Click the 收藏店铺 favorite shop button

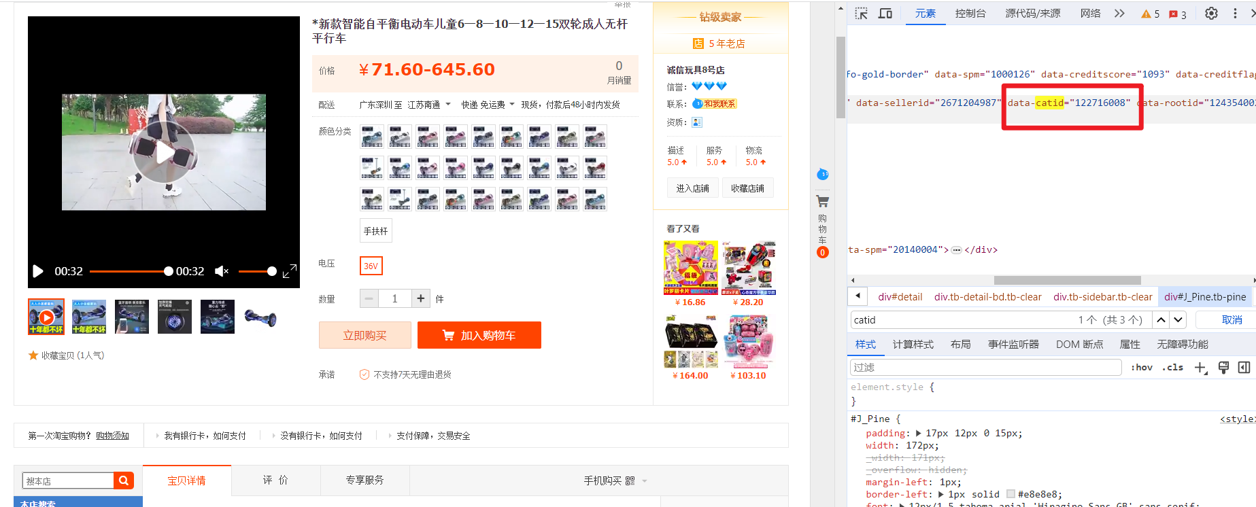pos(747,188)
